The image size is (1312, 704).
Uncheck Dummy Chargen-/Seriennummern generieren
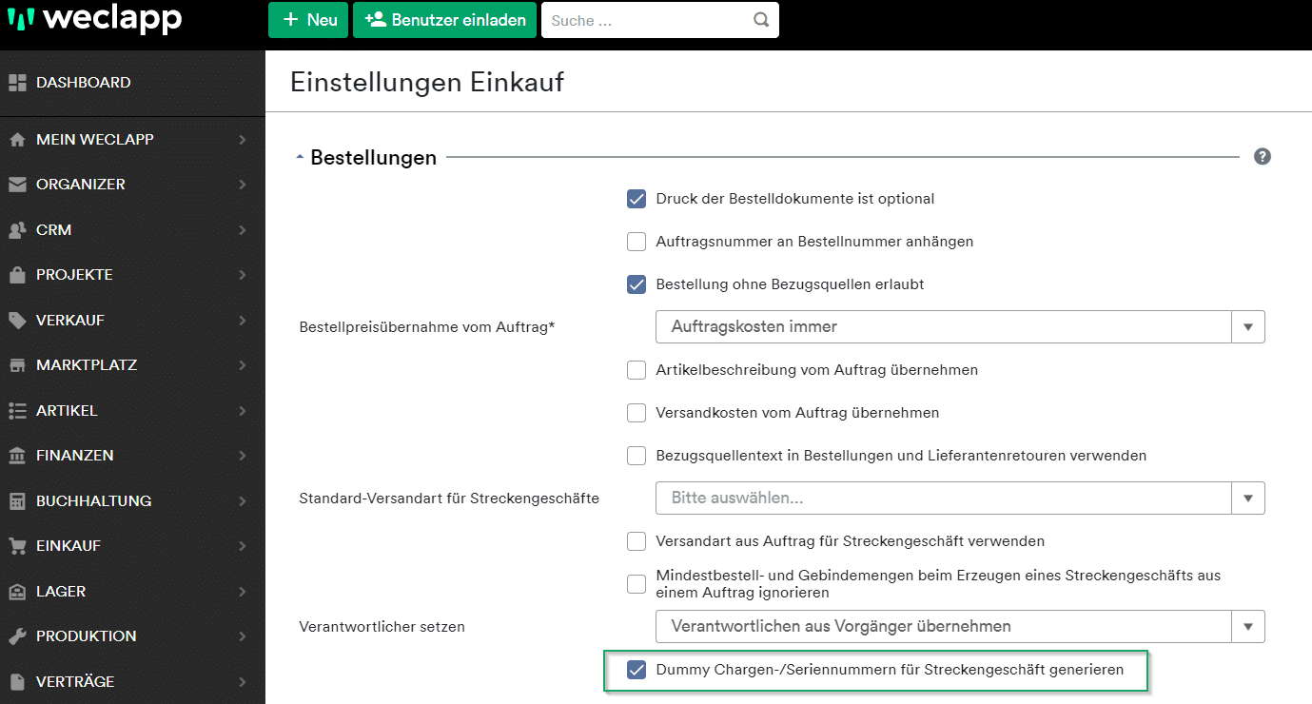tap(636, 670)
